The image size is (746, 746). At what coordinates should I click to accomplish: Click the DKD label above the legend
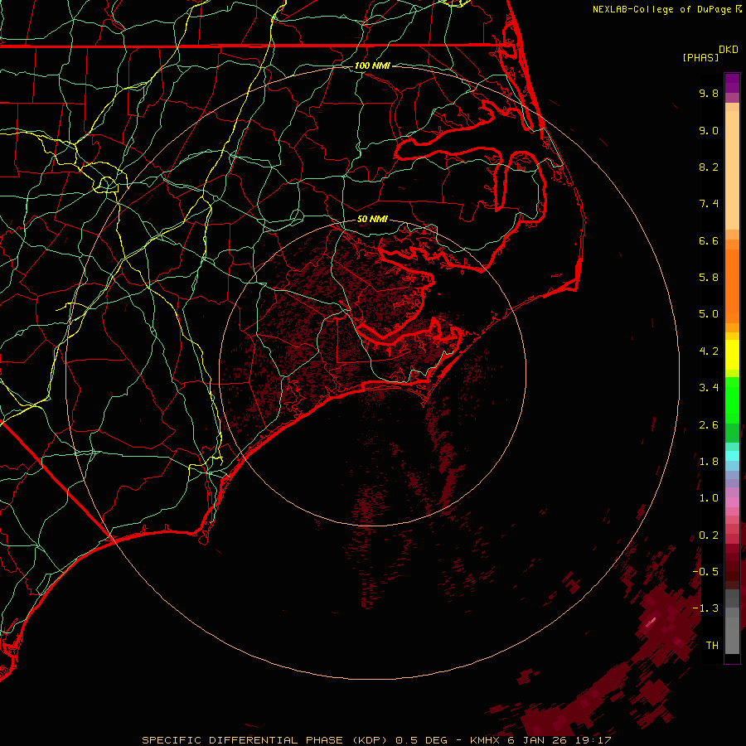click(x=728, y=49)
